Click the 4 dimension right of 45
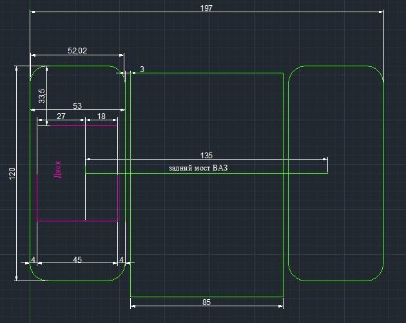Image resolution: width=406 pixels, height=323 pixels. pyautogui.click(x=121, y=260)
